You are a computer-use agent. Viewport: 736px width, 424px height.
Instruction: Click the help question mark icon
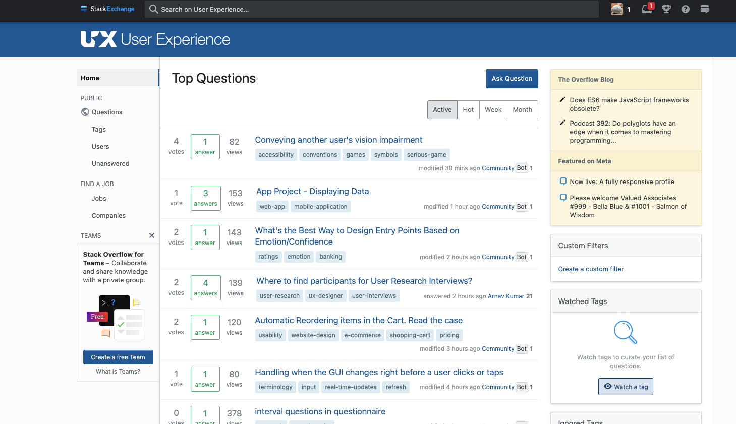click(x=685, y=9)
